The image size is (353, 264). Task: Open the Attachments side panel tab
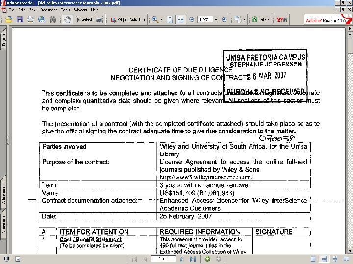click(4, 193)
